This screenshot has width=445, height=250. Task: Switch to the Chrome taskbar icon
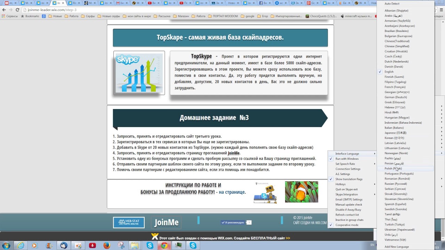pos(164,245)
